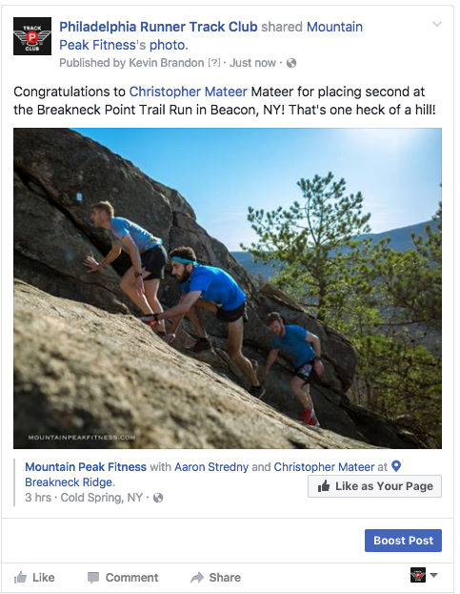Open Mountain Peak Fitness link in header
This screenshot has height=594, width=460.
click(x=210, y=36)
